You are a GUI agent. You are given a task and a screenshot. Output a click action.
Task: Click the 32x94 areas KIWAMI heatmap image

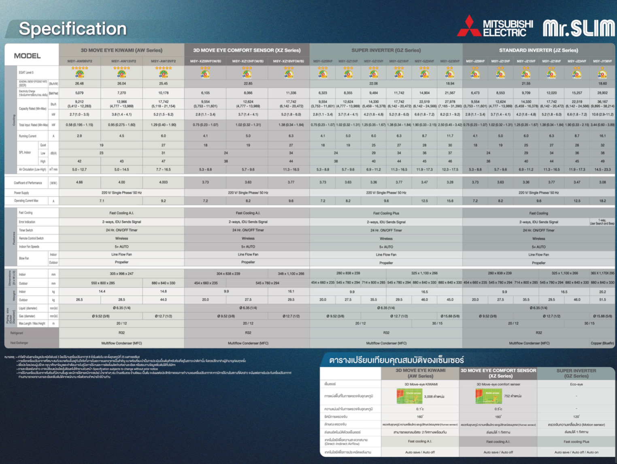click(x=409, y=396)
